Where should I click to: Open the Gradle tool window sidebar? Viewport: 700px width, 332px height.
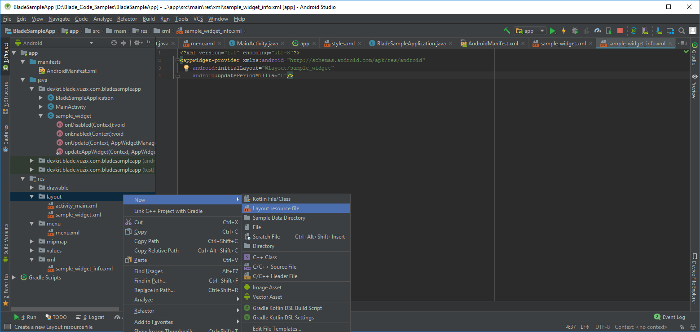point(694,54)
